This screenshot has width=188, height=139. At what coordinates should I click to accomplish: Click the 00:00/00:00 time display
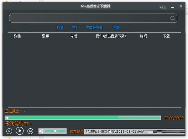coord(174,118)
